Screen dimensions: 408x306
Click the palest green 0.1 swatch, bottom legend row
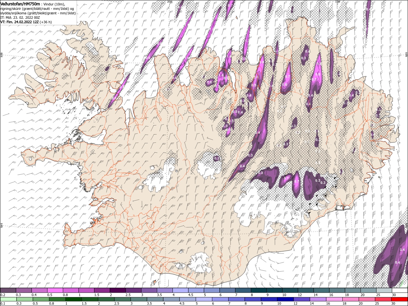tap(9, 299)
